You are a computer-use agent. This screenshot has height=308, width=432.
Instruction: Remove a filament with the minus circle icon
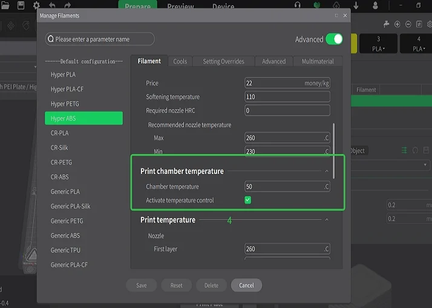tap(408, 24)
